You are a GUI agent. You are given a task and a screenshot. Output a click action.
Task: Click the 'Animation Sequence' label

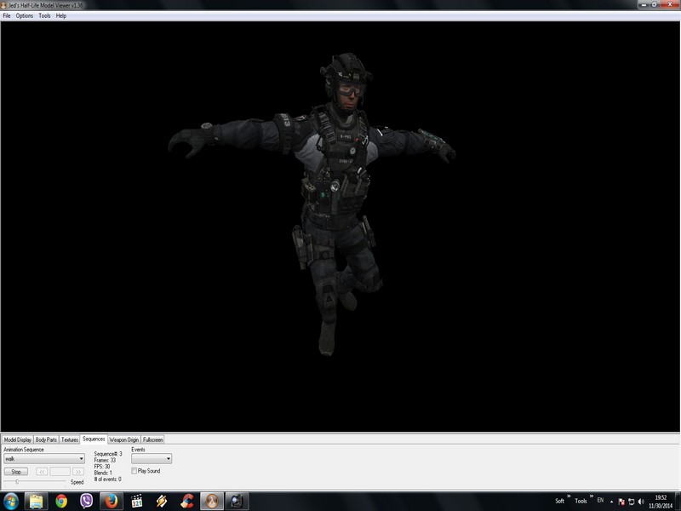click(x=24, y=450)
